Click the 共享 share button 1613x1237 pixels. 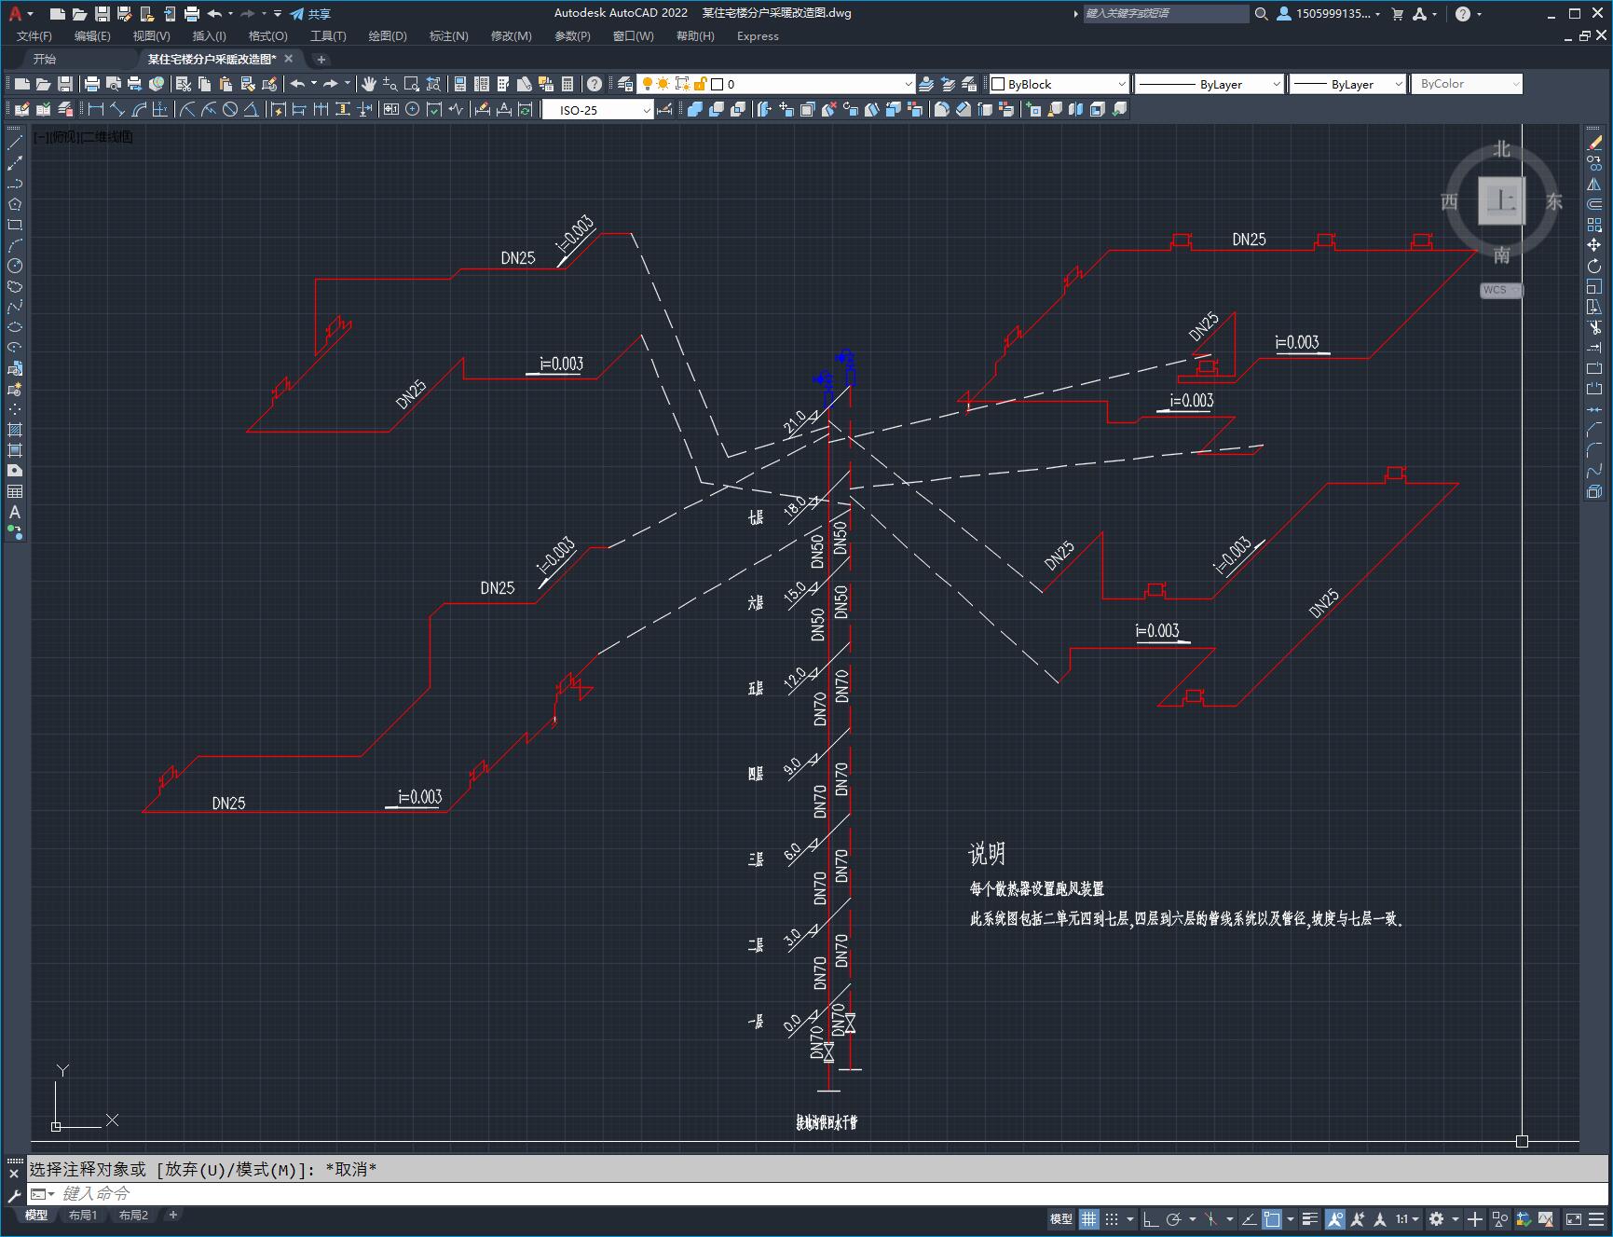(x=310, y=13)
